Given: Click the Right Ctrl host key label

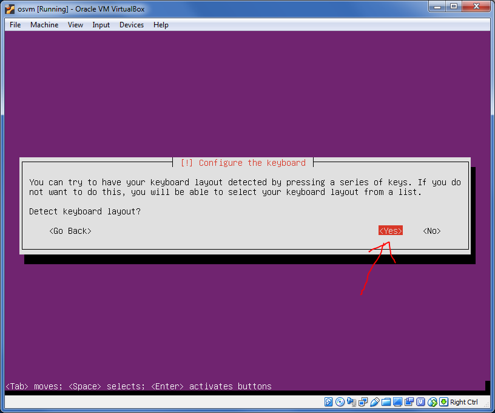Looking at the screenshot, I should tap(464, 402).
